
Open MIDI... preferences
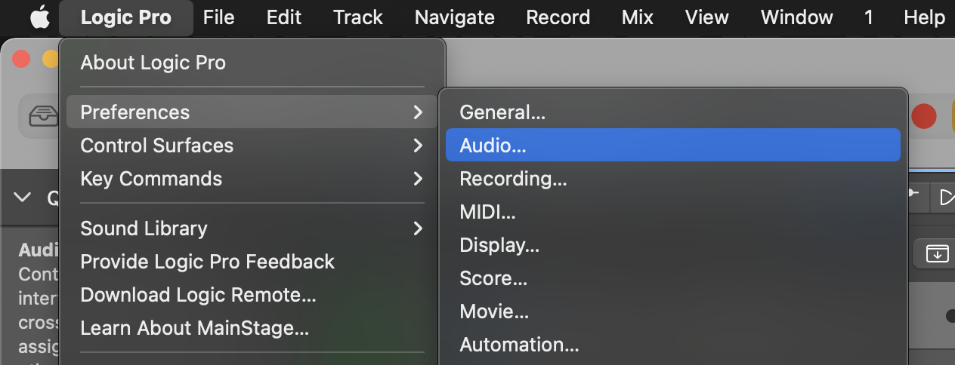point(487,212)
